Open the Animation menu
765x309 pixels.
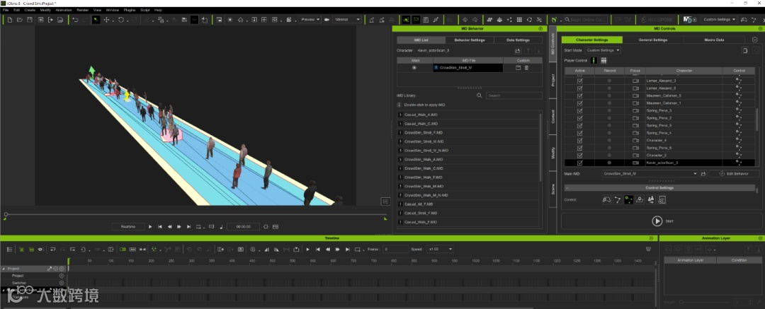[x=63, y=11]
